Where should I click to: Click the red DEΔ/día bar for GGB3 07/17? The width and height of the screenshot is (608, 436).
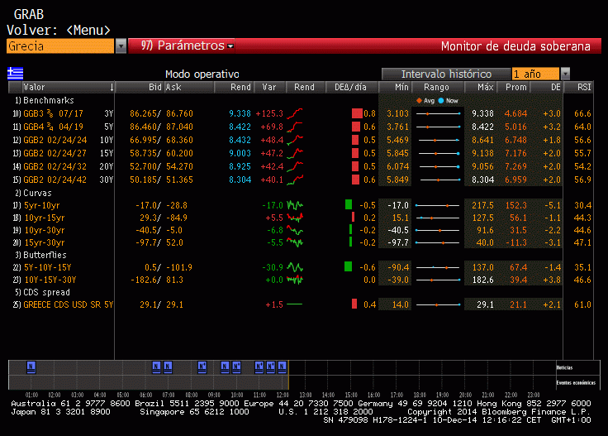tap(357, 113)
